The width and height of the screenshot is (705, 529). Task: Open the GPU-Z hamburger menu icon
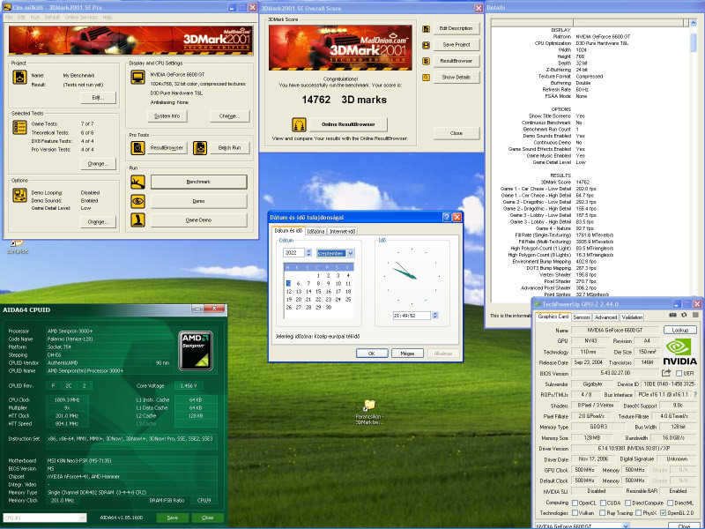click(695, 315)
